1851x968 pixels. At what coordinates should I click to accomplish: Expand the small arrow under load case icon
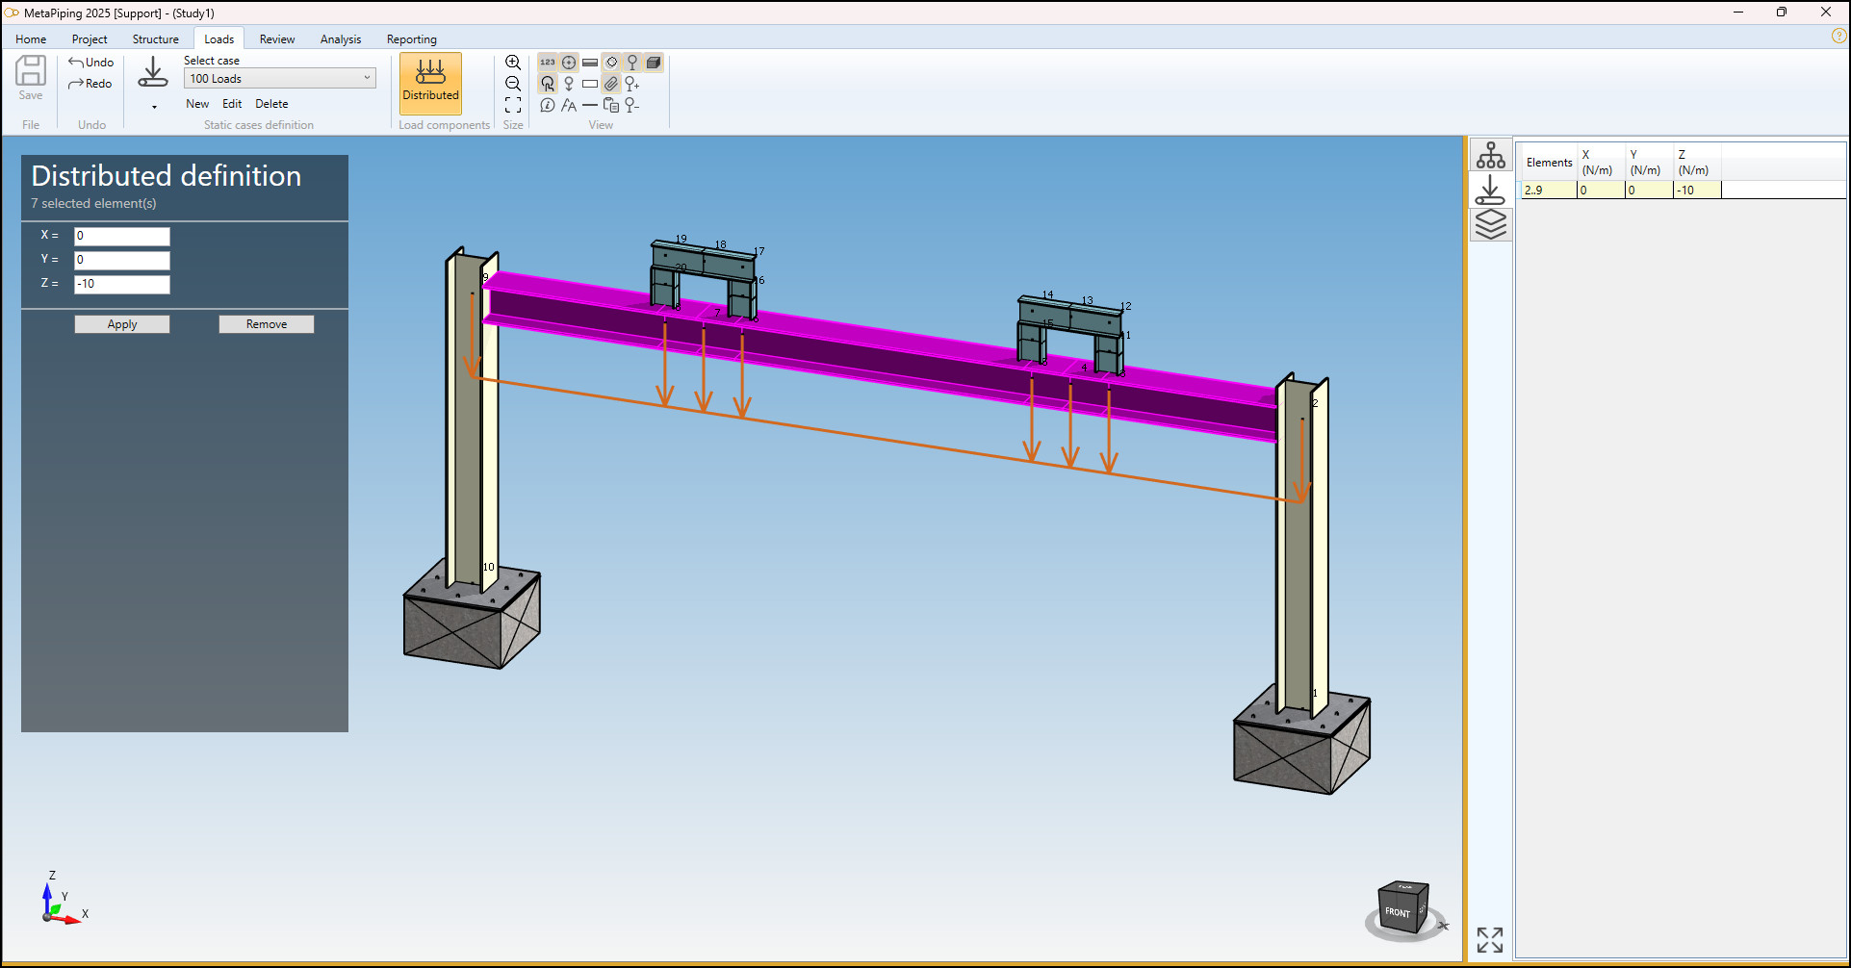click(154, 107)
